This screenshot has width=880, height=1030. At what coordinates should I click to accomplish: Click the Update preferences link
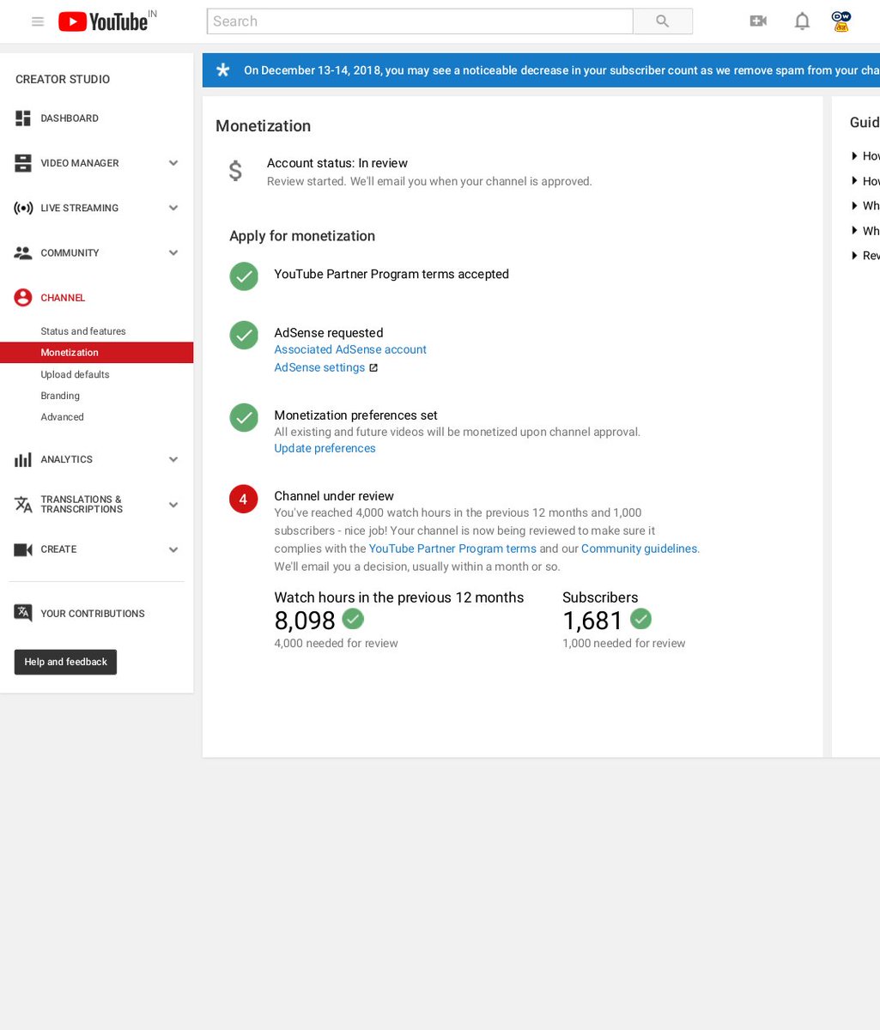(325, 448)
